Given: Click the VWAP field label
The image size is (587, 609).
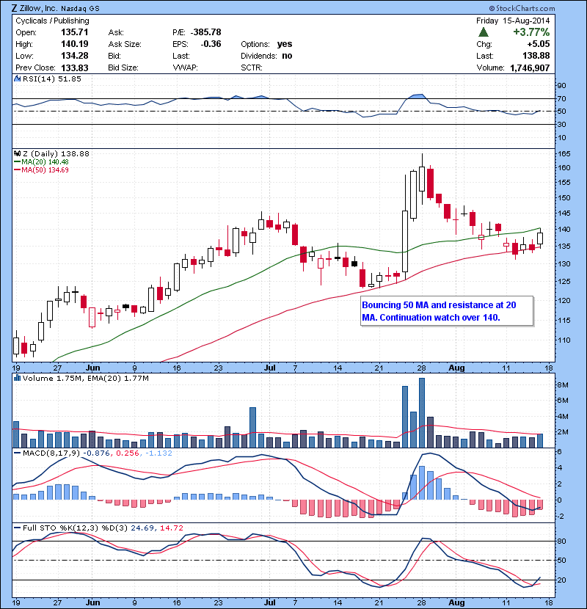Looking at the screenshot, I should pyautogui.click(x=186, y=68).
